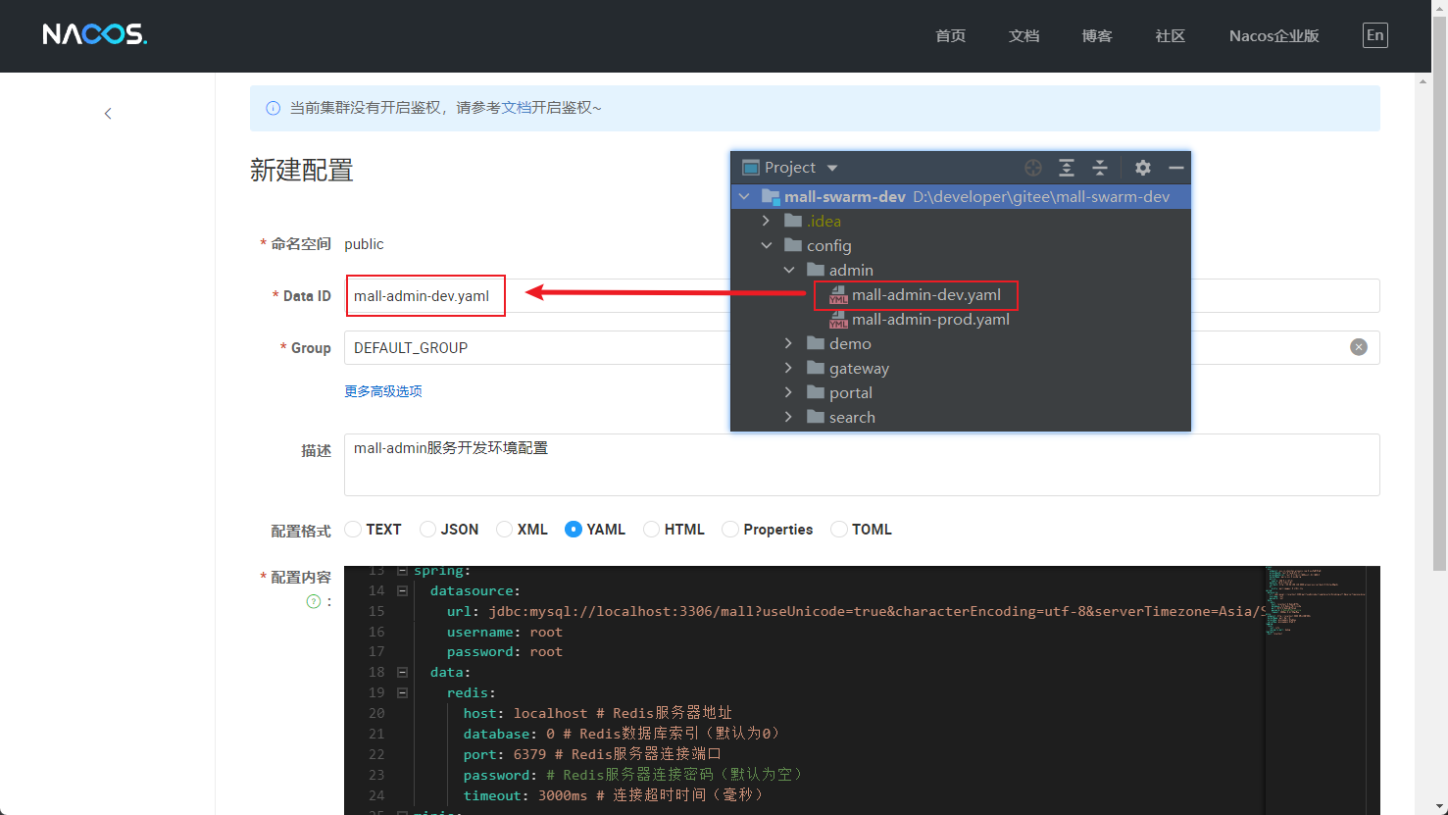Fold code at line 14 datasource

point(402,591)
